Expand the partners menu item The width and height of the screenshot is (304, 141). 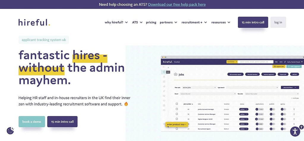click(x=168, y=22)
